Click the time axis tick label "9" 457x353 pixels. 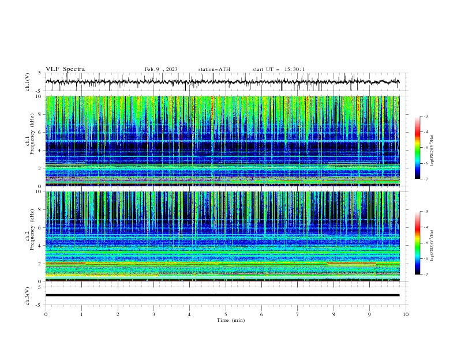coord(369,314)
